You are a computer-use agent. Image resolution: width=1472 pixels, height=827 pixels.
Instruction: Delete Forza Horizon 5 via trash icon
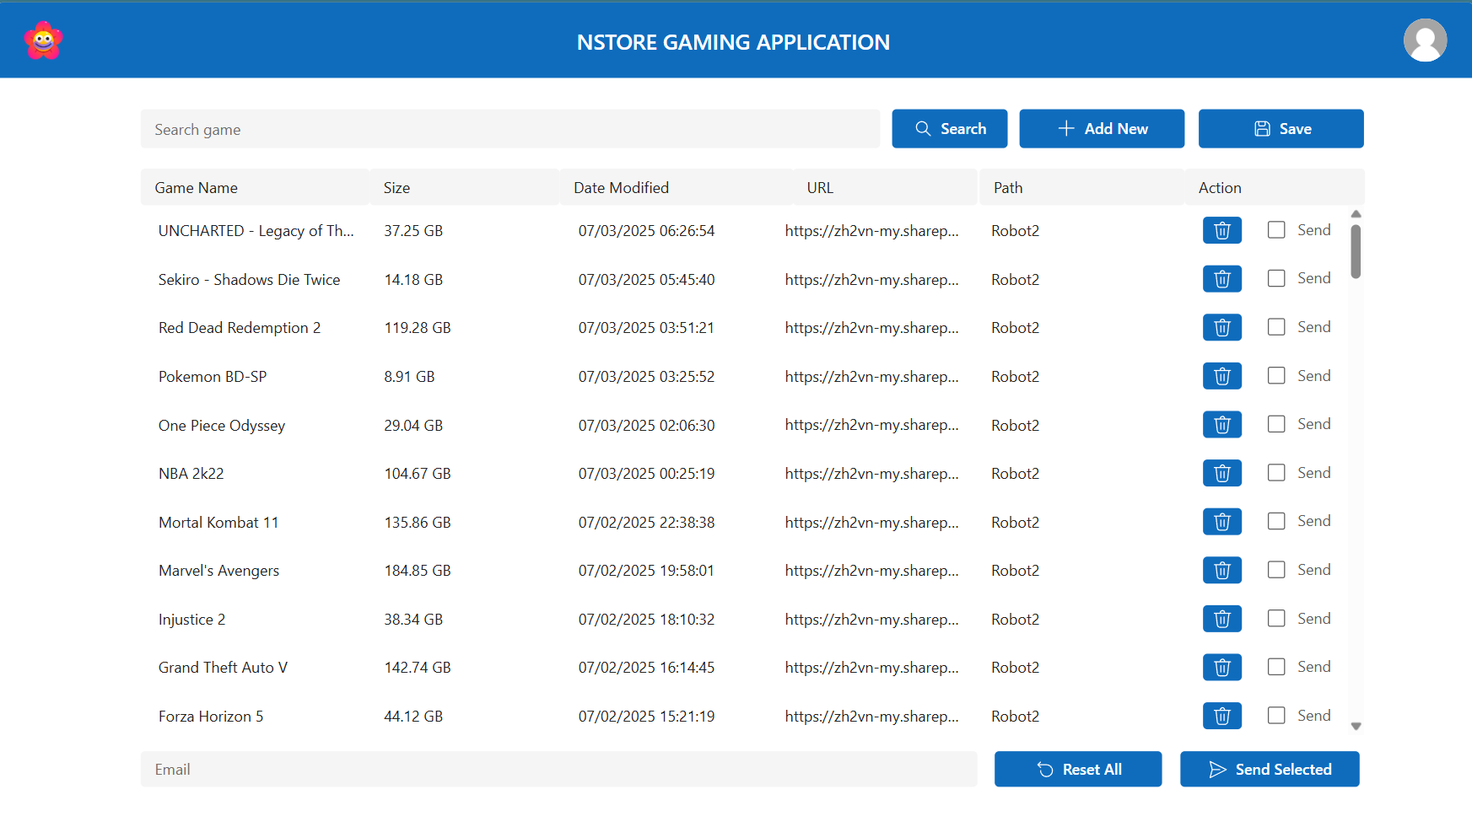pyautogui.click(x=1221, y=716)
